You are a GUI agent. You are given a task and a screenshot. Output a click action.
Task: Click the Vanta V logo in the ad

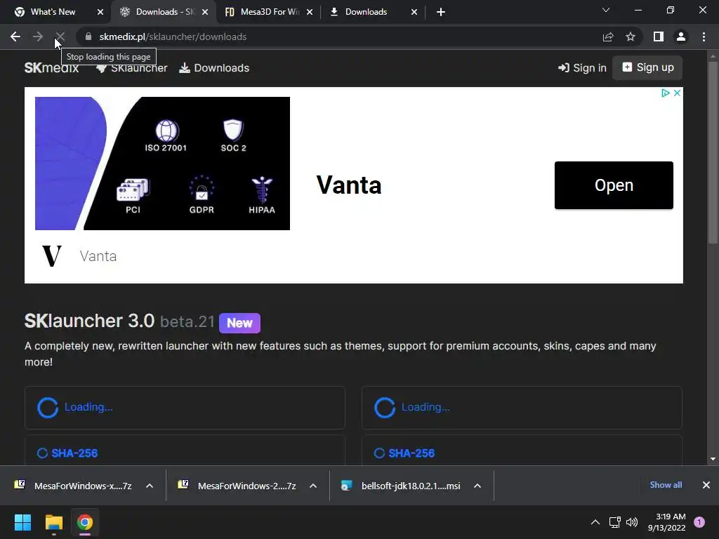click(x=52, y=255)
